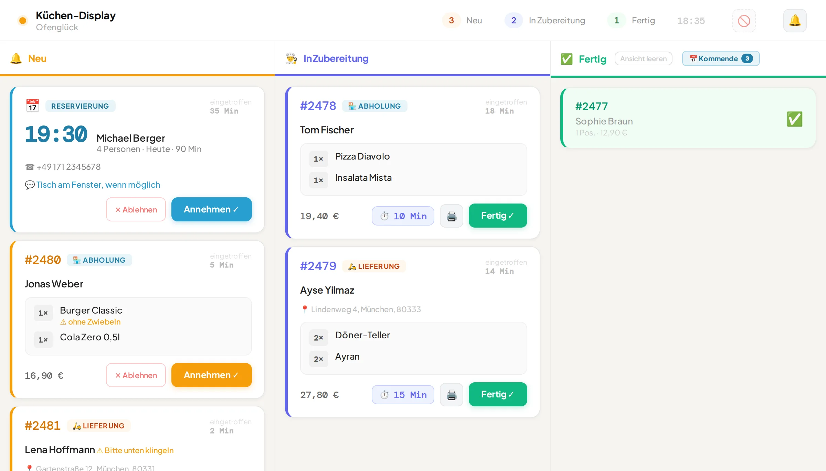Click the ABHOLUNG badge on order #2478

pos(374,106)
